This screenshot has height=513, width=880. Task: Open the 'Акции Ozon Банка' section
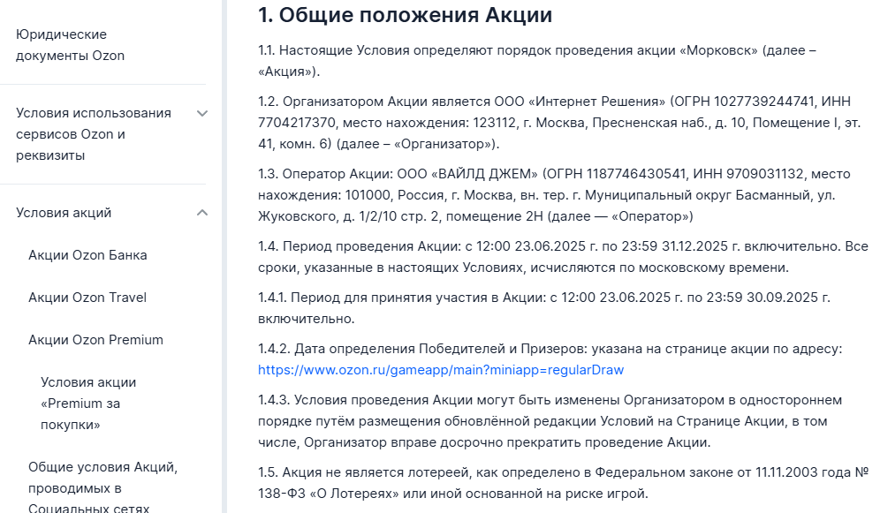[87, 255]
